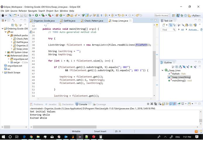Open the Refactor menu
203x144 pixels.
[x=23, y=11]
